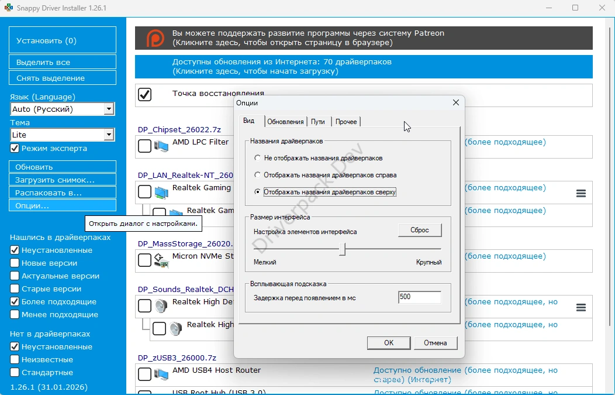Toggle Неустановленные under Нет в драйверпаках
Viewport: 615px width, 395px height.
point(15,346)
